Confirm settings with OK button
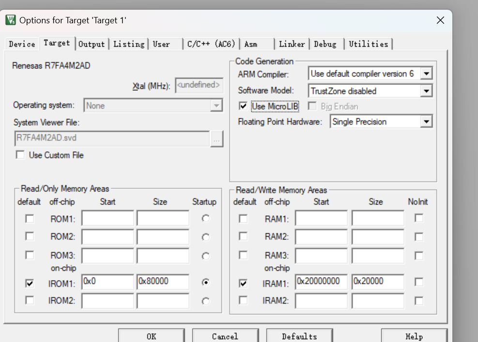Viewport: 478px width, 342px height. [x=152, y=336]
